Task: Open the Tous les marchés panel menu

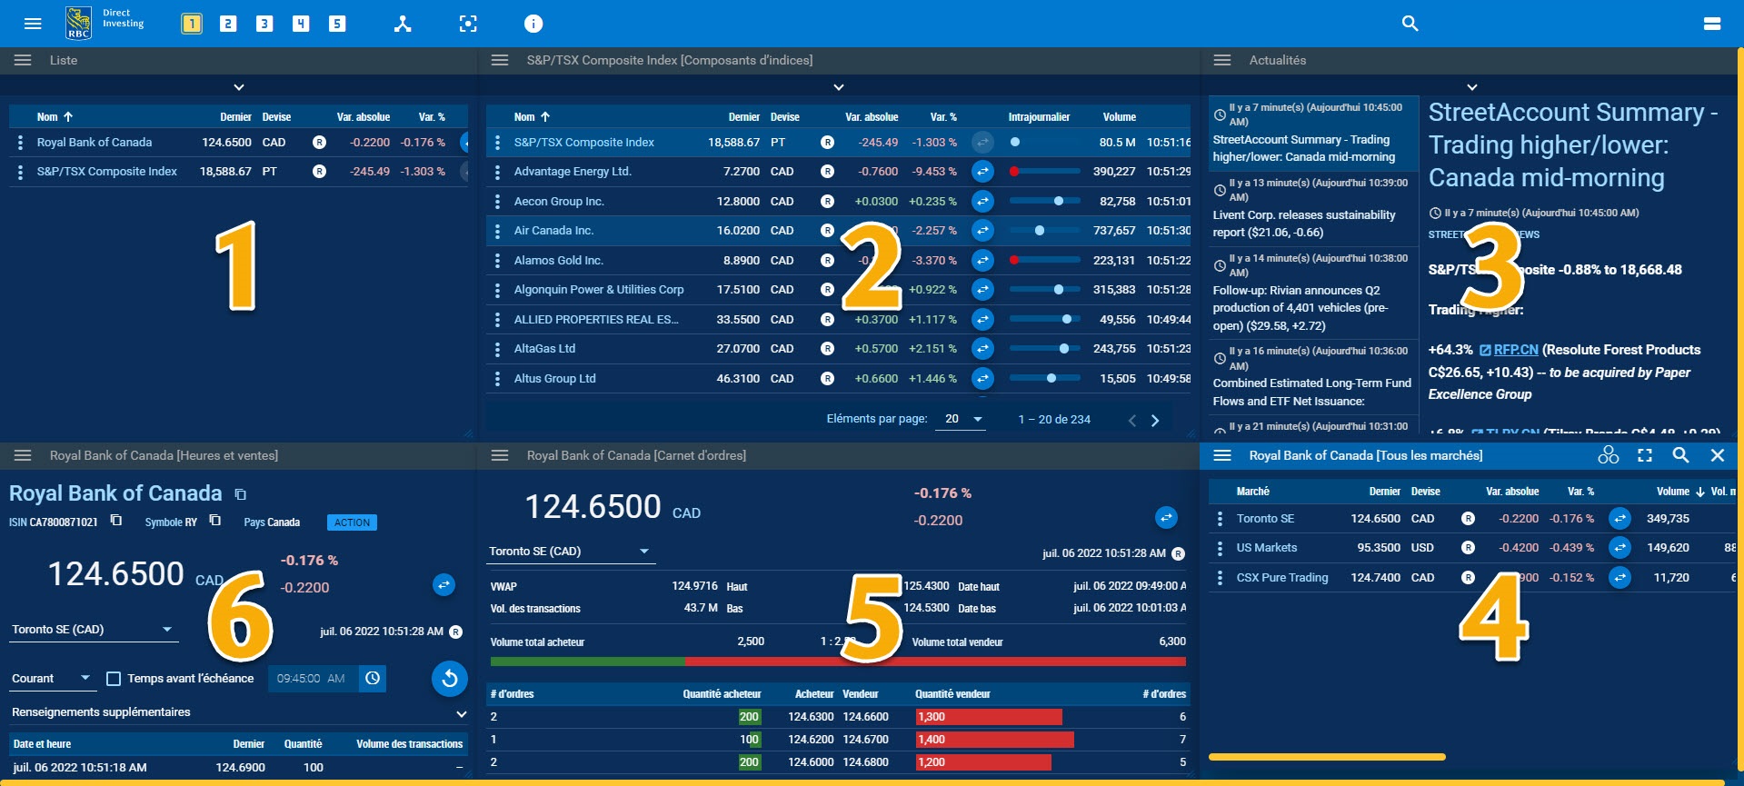Action: click(1222, 455)
